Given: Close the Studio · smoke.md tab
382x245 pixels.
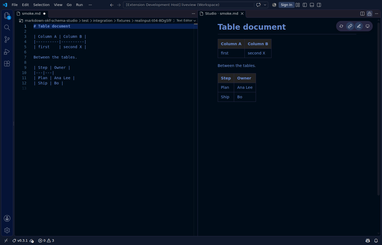Looking at the screenshot, I should pyautogui.click(x=242, y=14).
